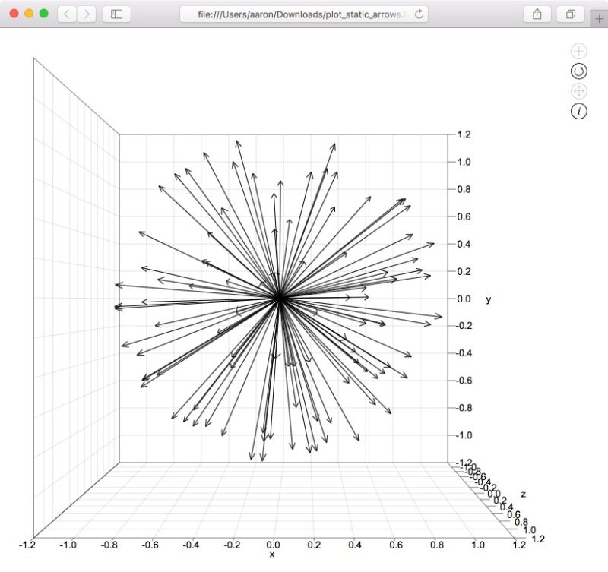Show Safari's tab overview

[570, 14]
